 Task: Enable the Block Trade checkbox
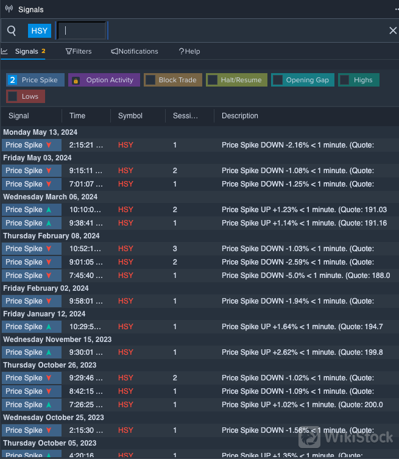click(150, 80)
